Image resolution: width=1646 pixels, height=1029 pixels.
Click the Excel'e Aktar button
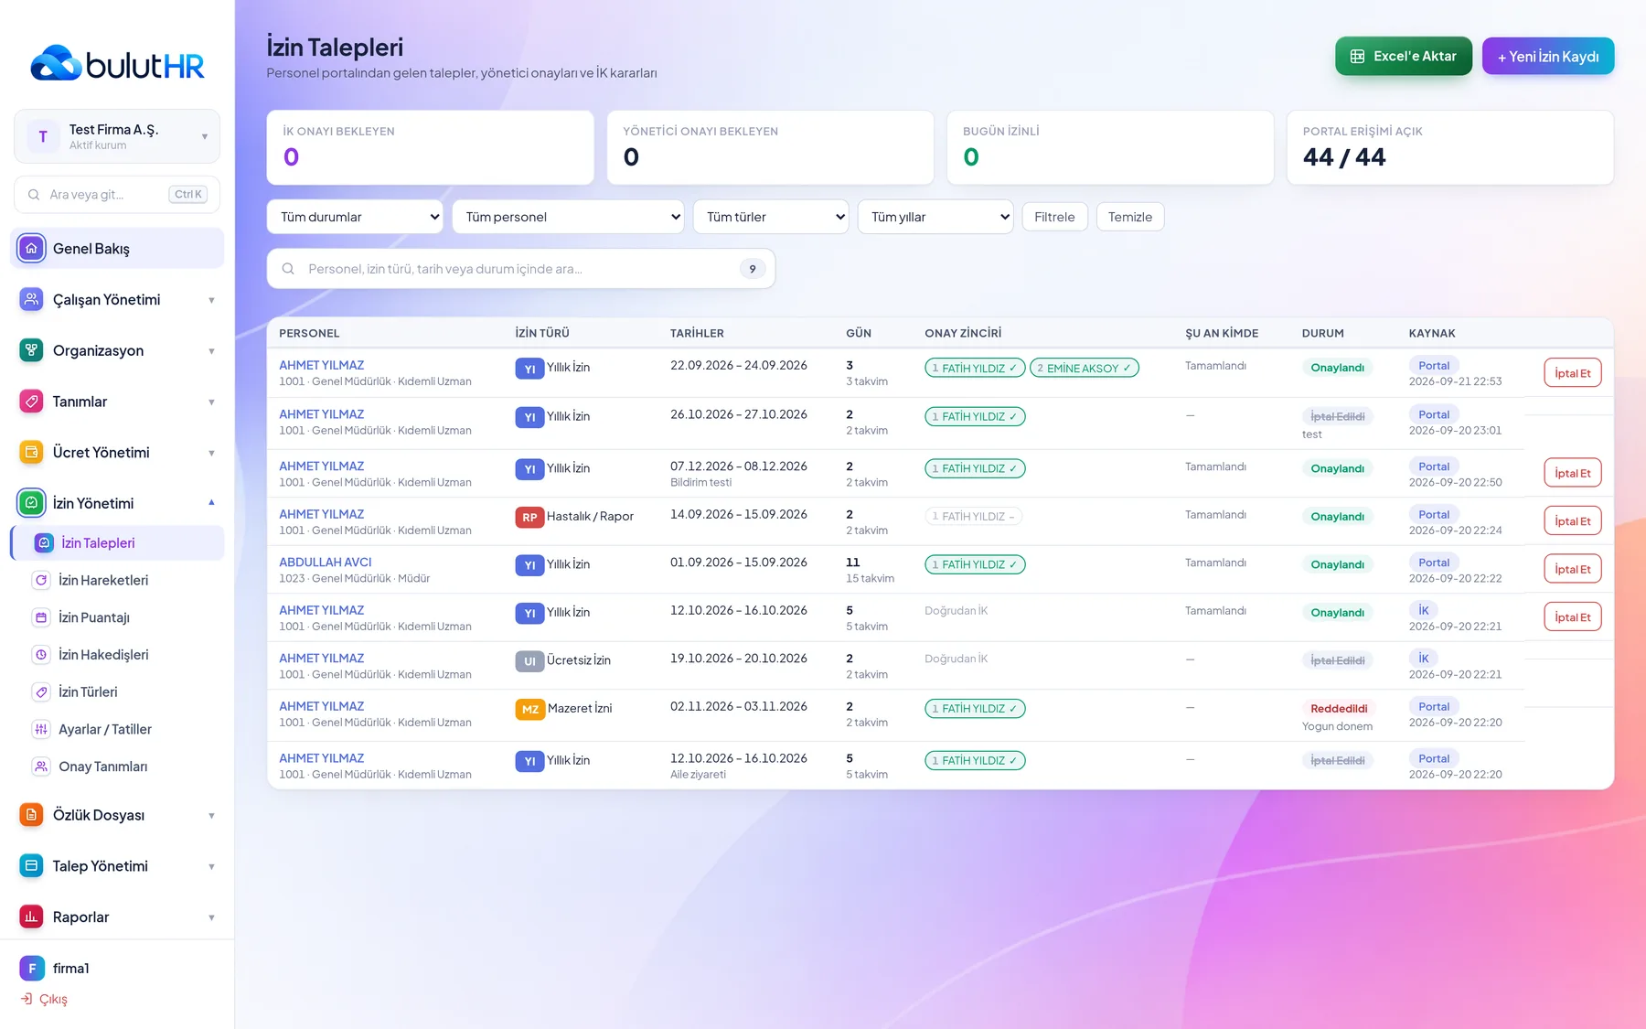pyautogui.click(x=1404, y=56)
